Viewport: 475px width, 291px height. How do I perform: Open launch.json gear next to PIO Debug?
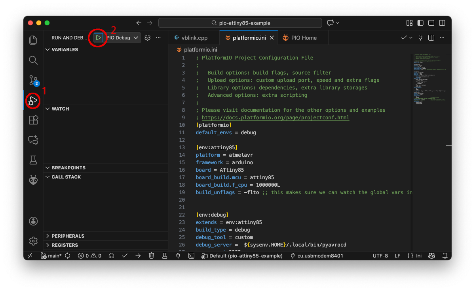pos(148,38)
